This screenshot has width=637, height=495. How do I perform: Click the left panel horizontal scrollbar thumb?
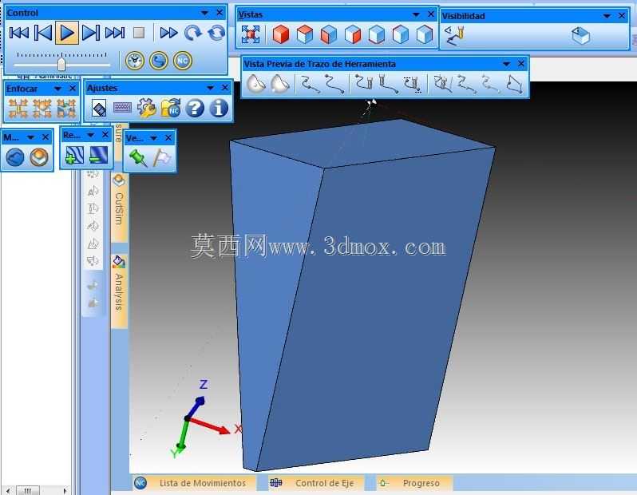pyautogui.click(x=28, y=490)
